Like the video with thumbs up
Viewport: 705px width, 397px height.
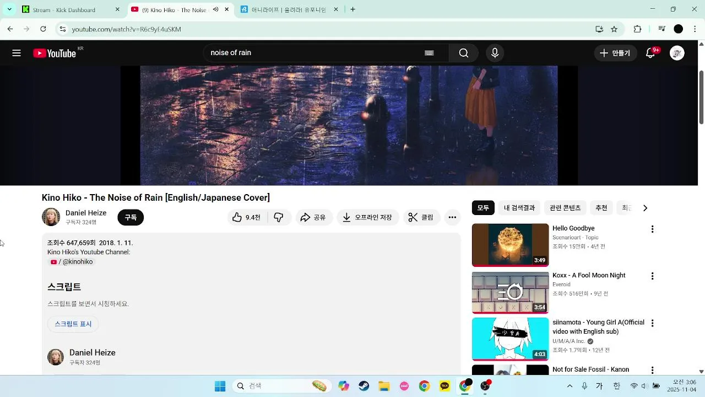click(x=247, y=217)
